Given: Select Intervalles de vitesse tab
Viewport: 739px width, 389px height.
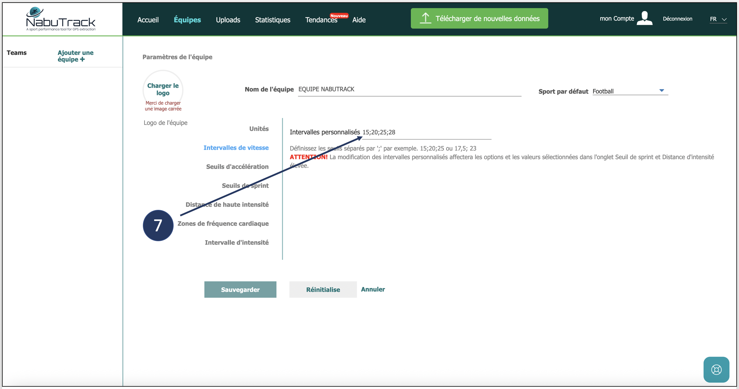Looking at the screenshot, I should point(236,148).
